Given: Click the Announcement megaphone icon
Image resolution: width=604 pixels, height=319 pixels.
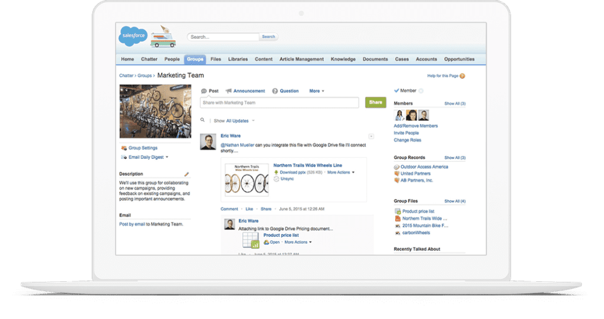Looking at the screenshot, I should 228,91.
